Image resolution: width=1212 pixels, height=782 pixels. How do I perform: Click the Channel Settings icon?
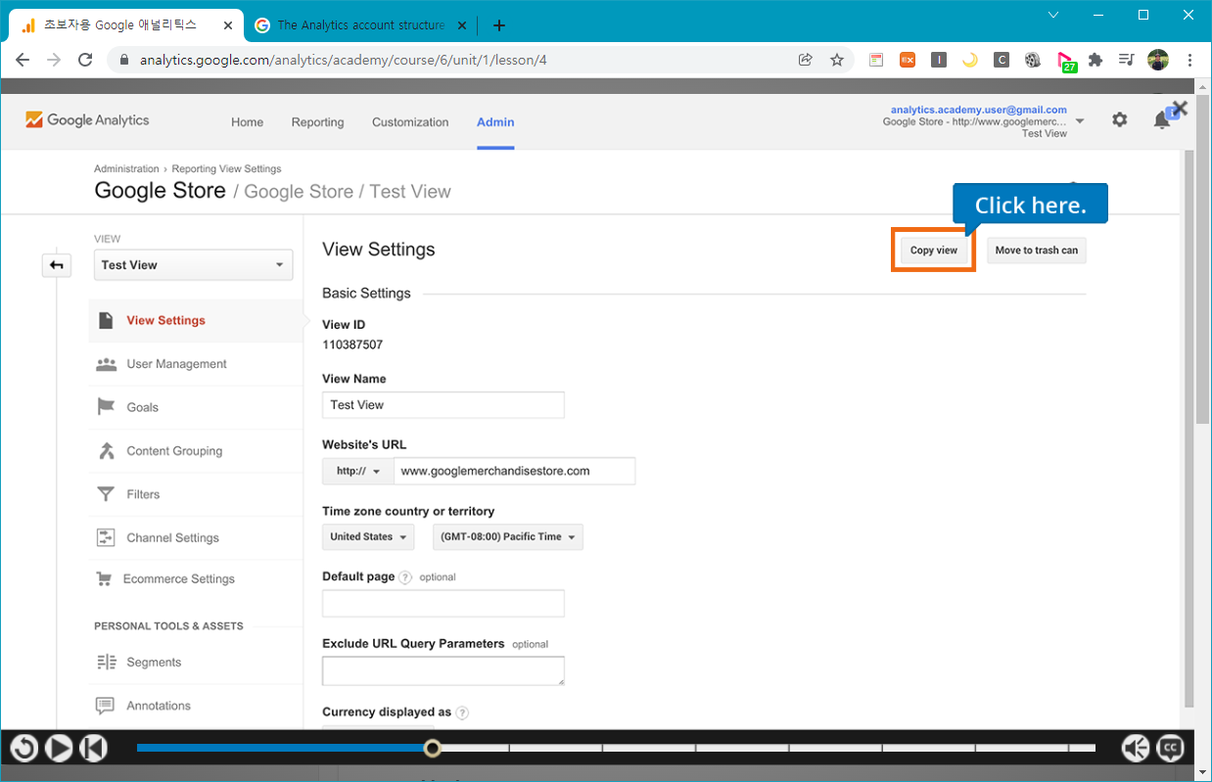106,538
